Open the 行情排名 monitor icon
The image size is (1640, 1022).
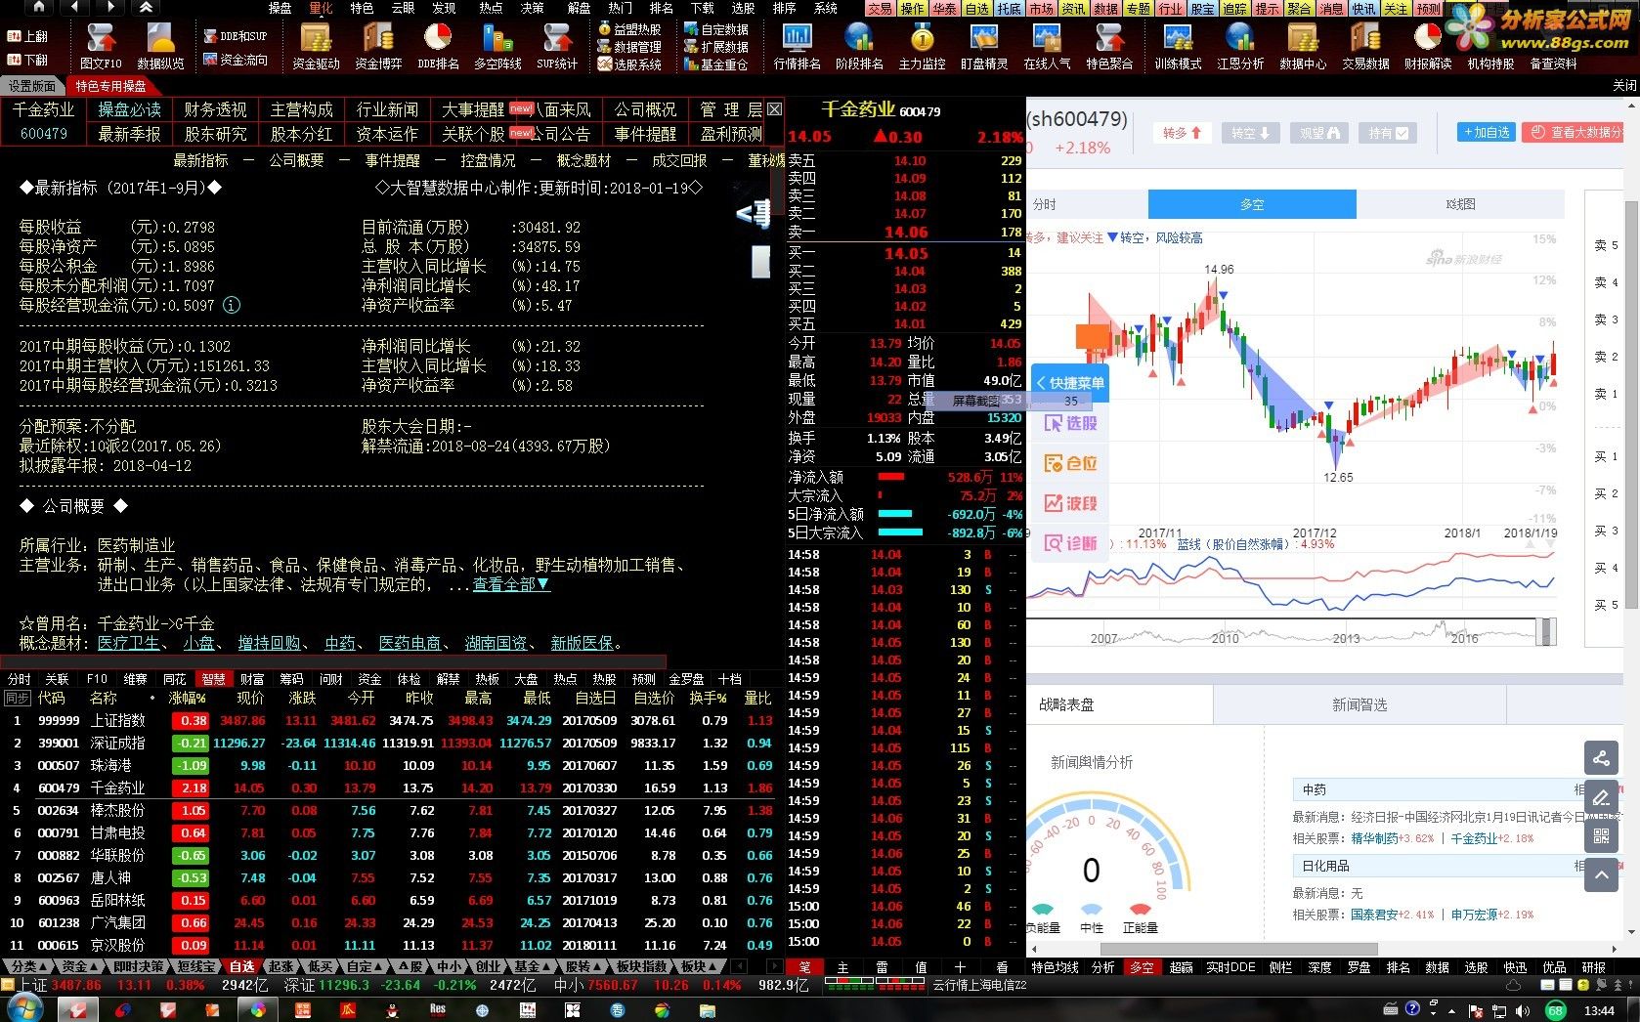[798, 45]
